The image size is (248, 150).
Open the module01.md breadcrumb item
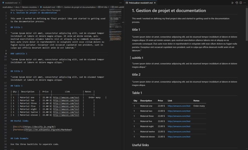47,7
